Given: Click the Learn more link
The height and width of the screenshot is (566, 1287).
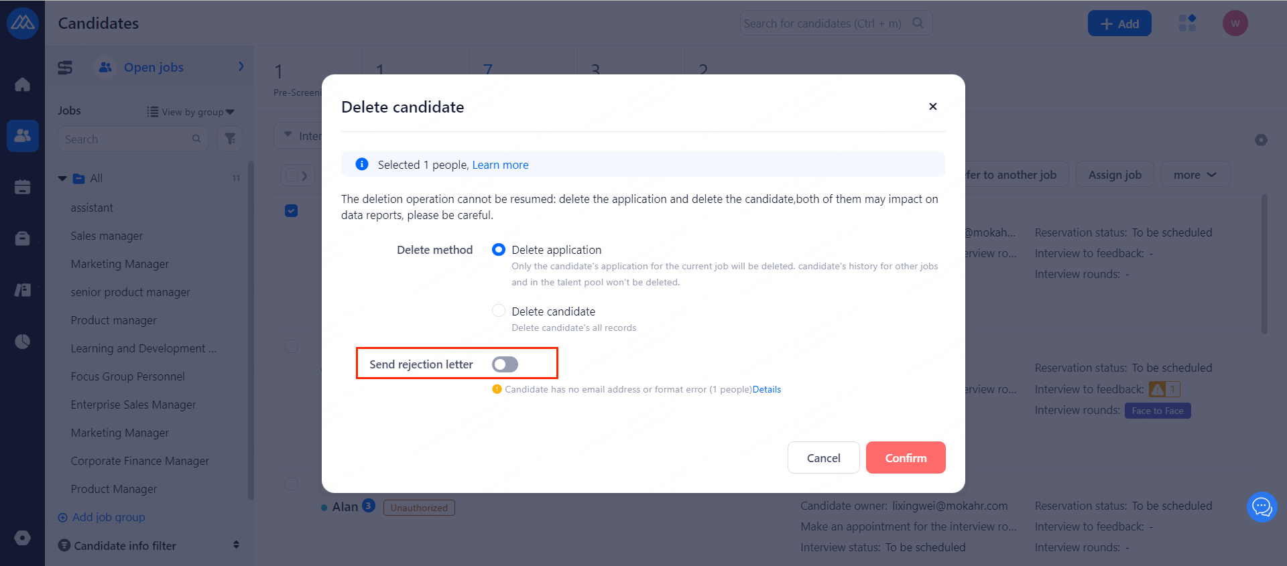Looking at the screenshot, I should tap(500, 165).
